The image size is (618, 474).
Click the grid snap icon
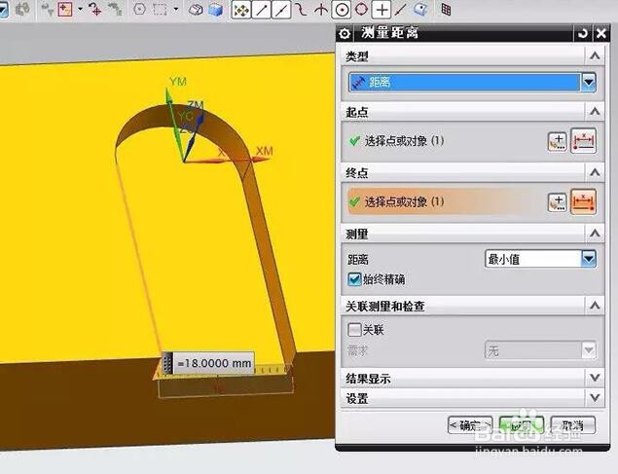[446, 10]
